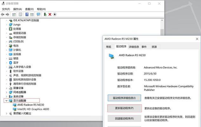Screen dimensions: 201x127
Task: Switch to the 驱动程序 tab
Action: (x=121, y=46)
